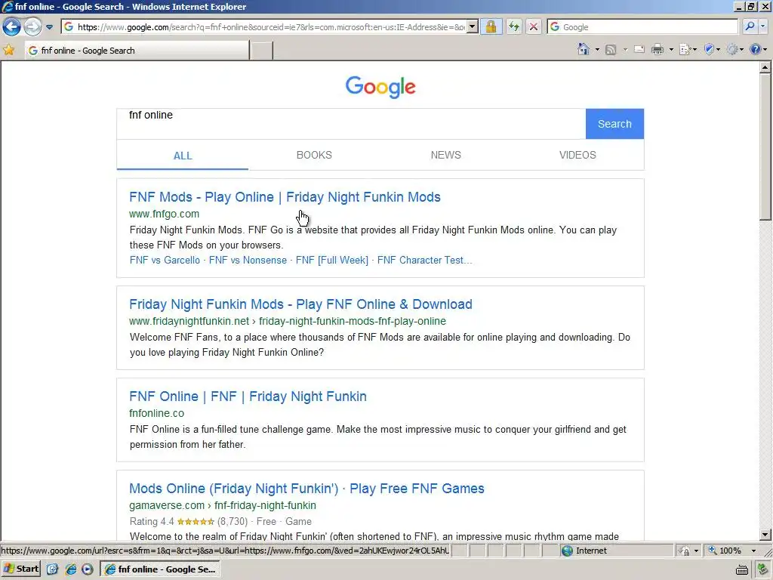Click the Show Desktop quick launch icon
Screen dimensions: 773x580
click(x=53, y=569)
